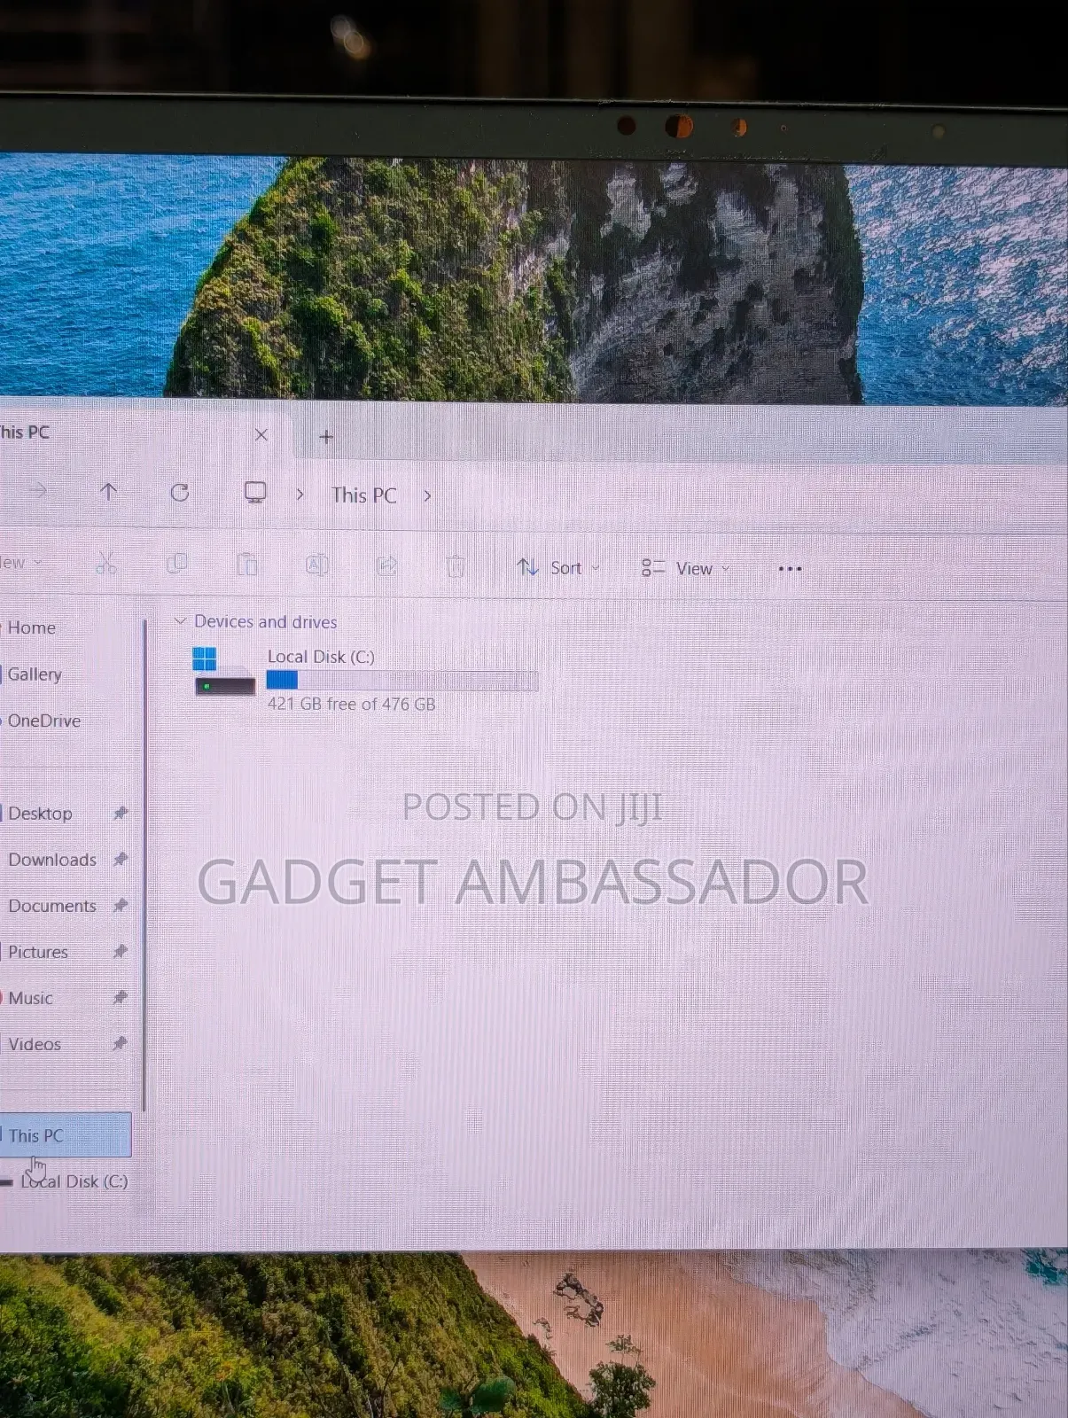Select Local Disk (C:) drive item
The height and width of the screenshot is (1418, 1068).
point(365,680)
